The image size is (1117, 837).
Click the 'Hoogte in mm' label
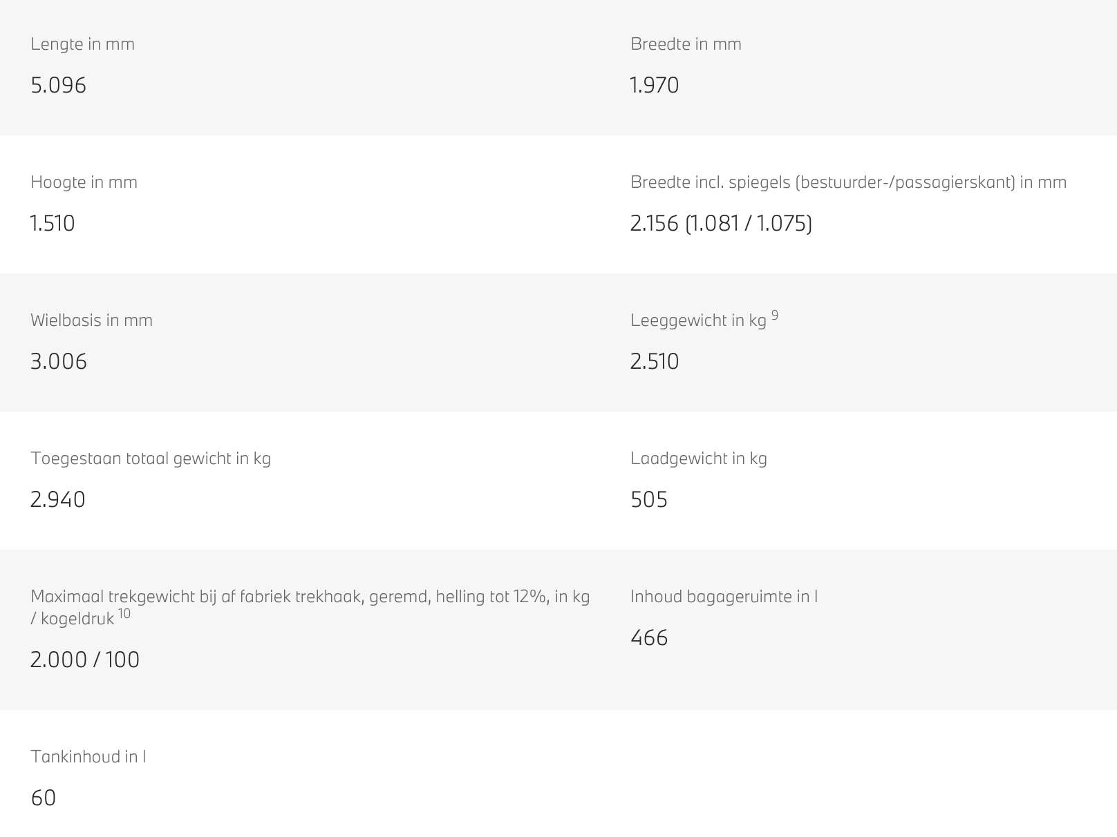[84, 182]
